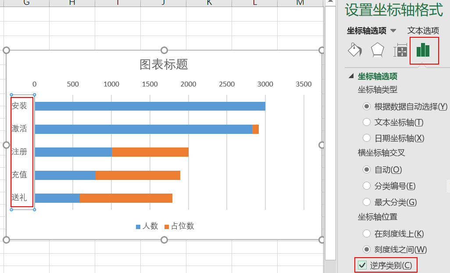The height and width of the screenshot is (273, 450).
Task: Open 坐标轴选项 dropdown arrow in pane header
Action: [x=393, y=31]
